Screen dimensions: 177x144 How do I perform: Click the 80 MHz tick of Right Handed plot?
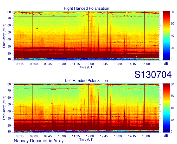(9, 12)
